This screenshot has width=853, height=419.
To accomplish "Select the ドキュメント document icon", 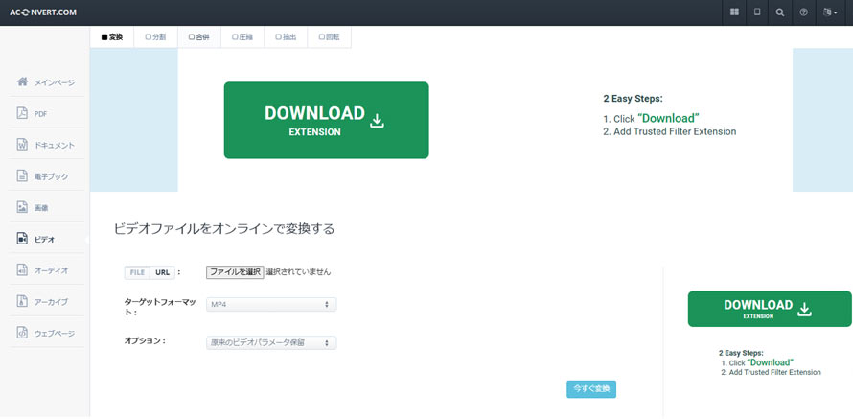I will point(22,145).
